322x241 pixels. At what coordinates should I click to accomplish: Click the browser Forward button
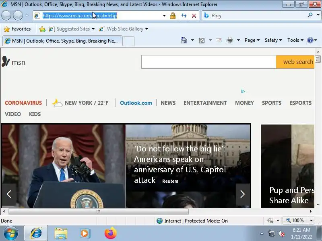18,16
